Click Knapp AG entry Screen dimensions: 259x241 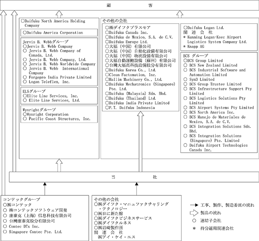pyautogui.click(x=194, y=46)
